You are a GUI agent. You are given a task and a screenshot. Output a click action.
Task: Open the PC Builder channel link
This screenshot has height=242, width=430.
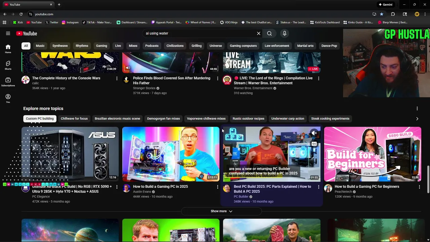pos(241,197)
